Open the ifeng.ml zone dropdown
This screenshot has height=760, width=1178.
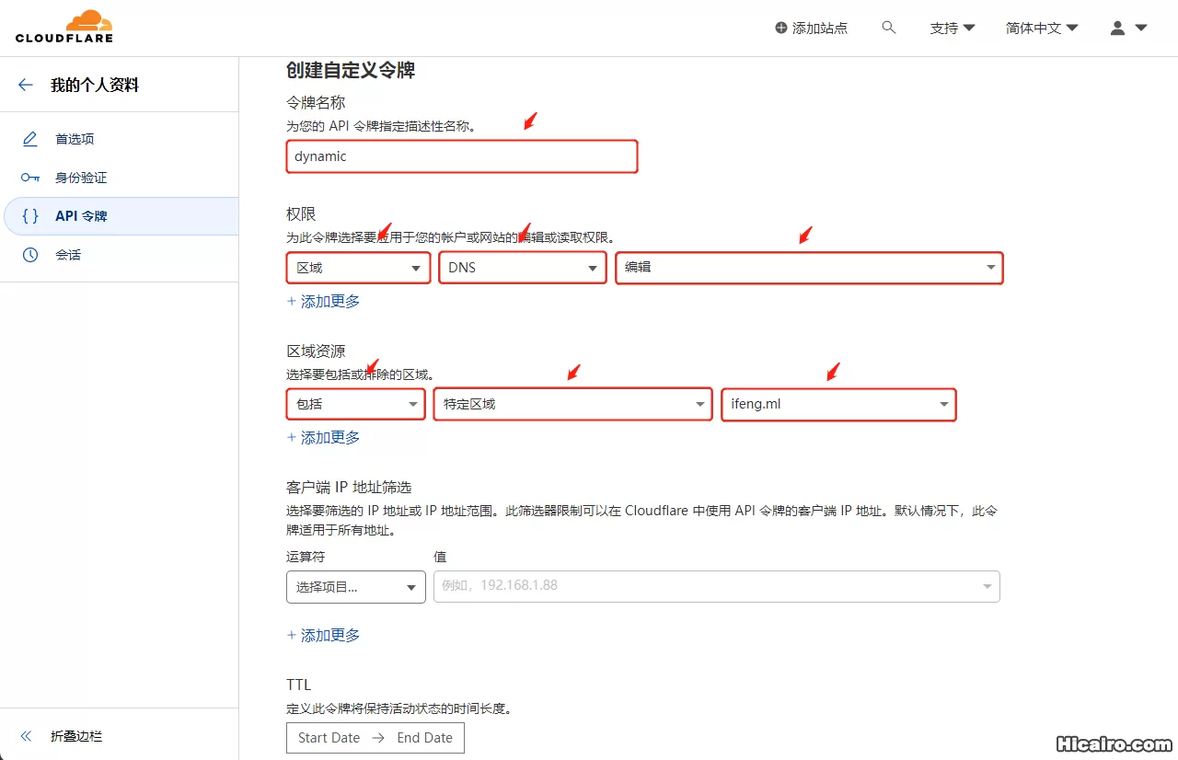(x=838, y=403)
